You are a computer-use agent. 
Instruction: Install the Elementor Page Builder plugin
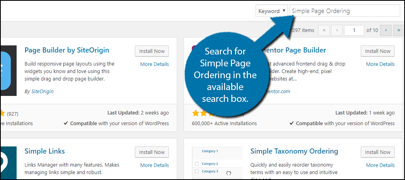coord(377,51)
